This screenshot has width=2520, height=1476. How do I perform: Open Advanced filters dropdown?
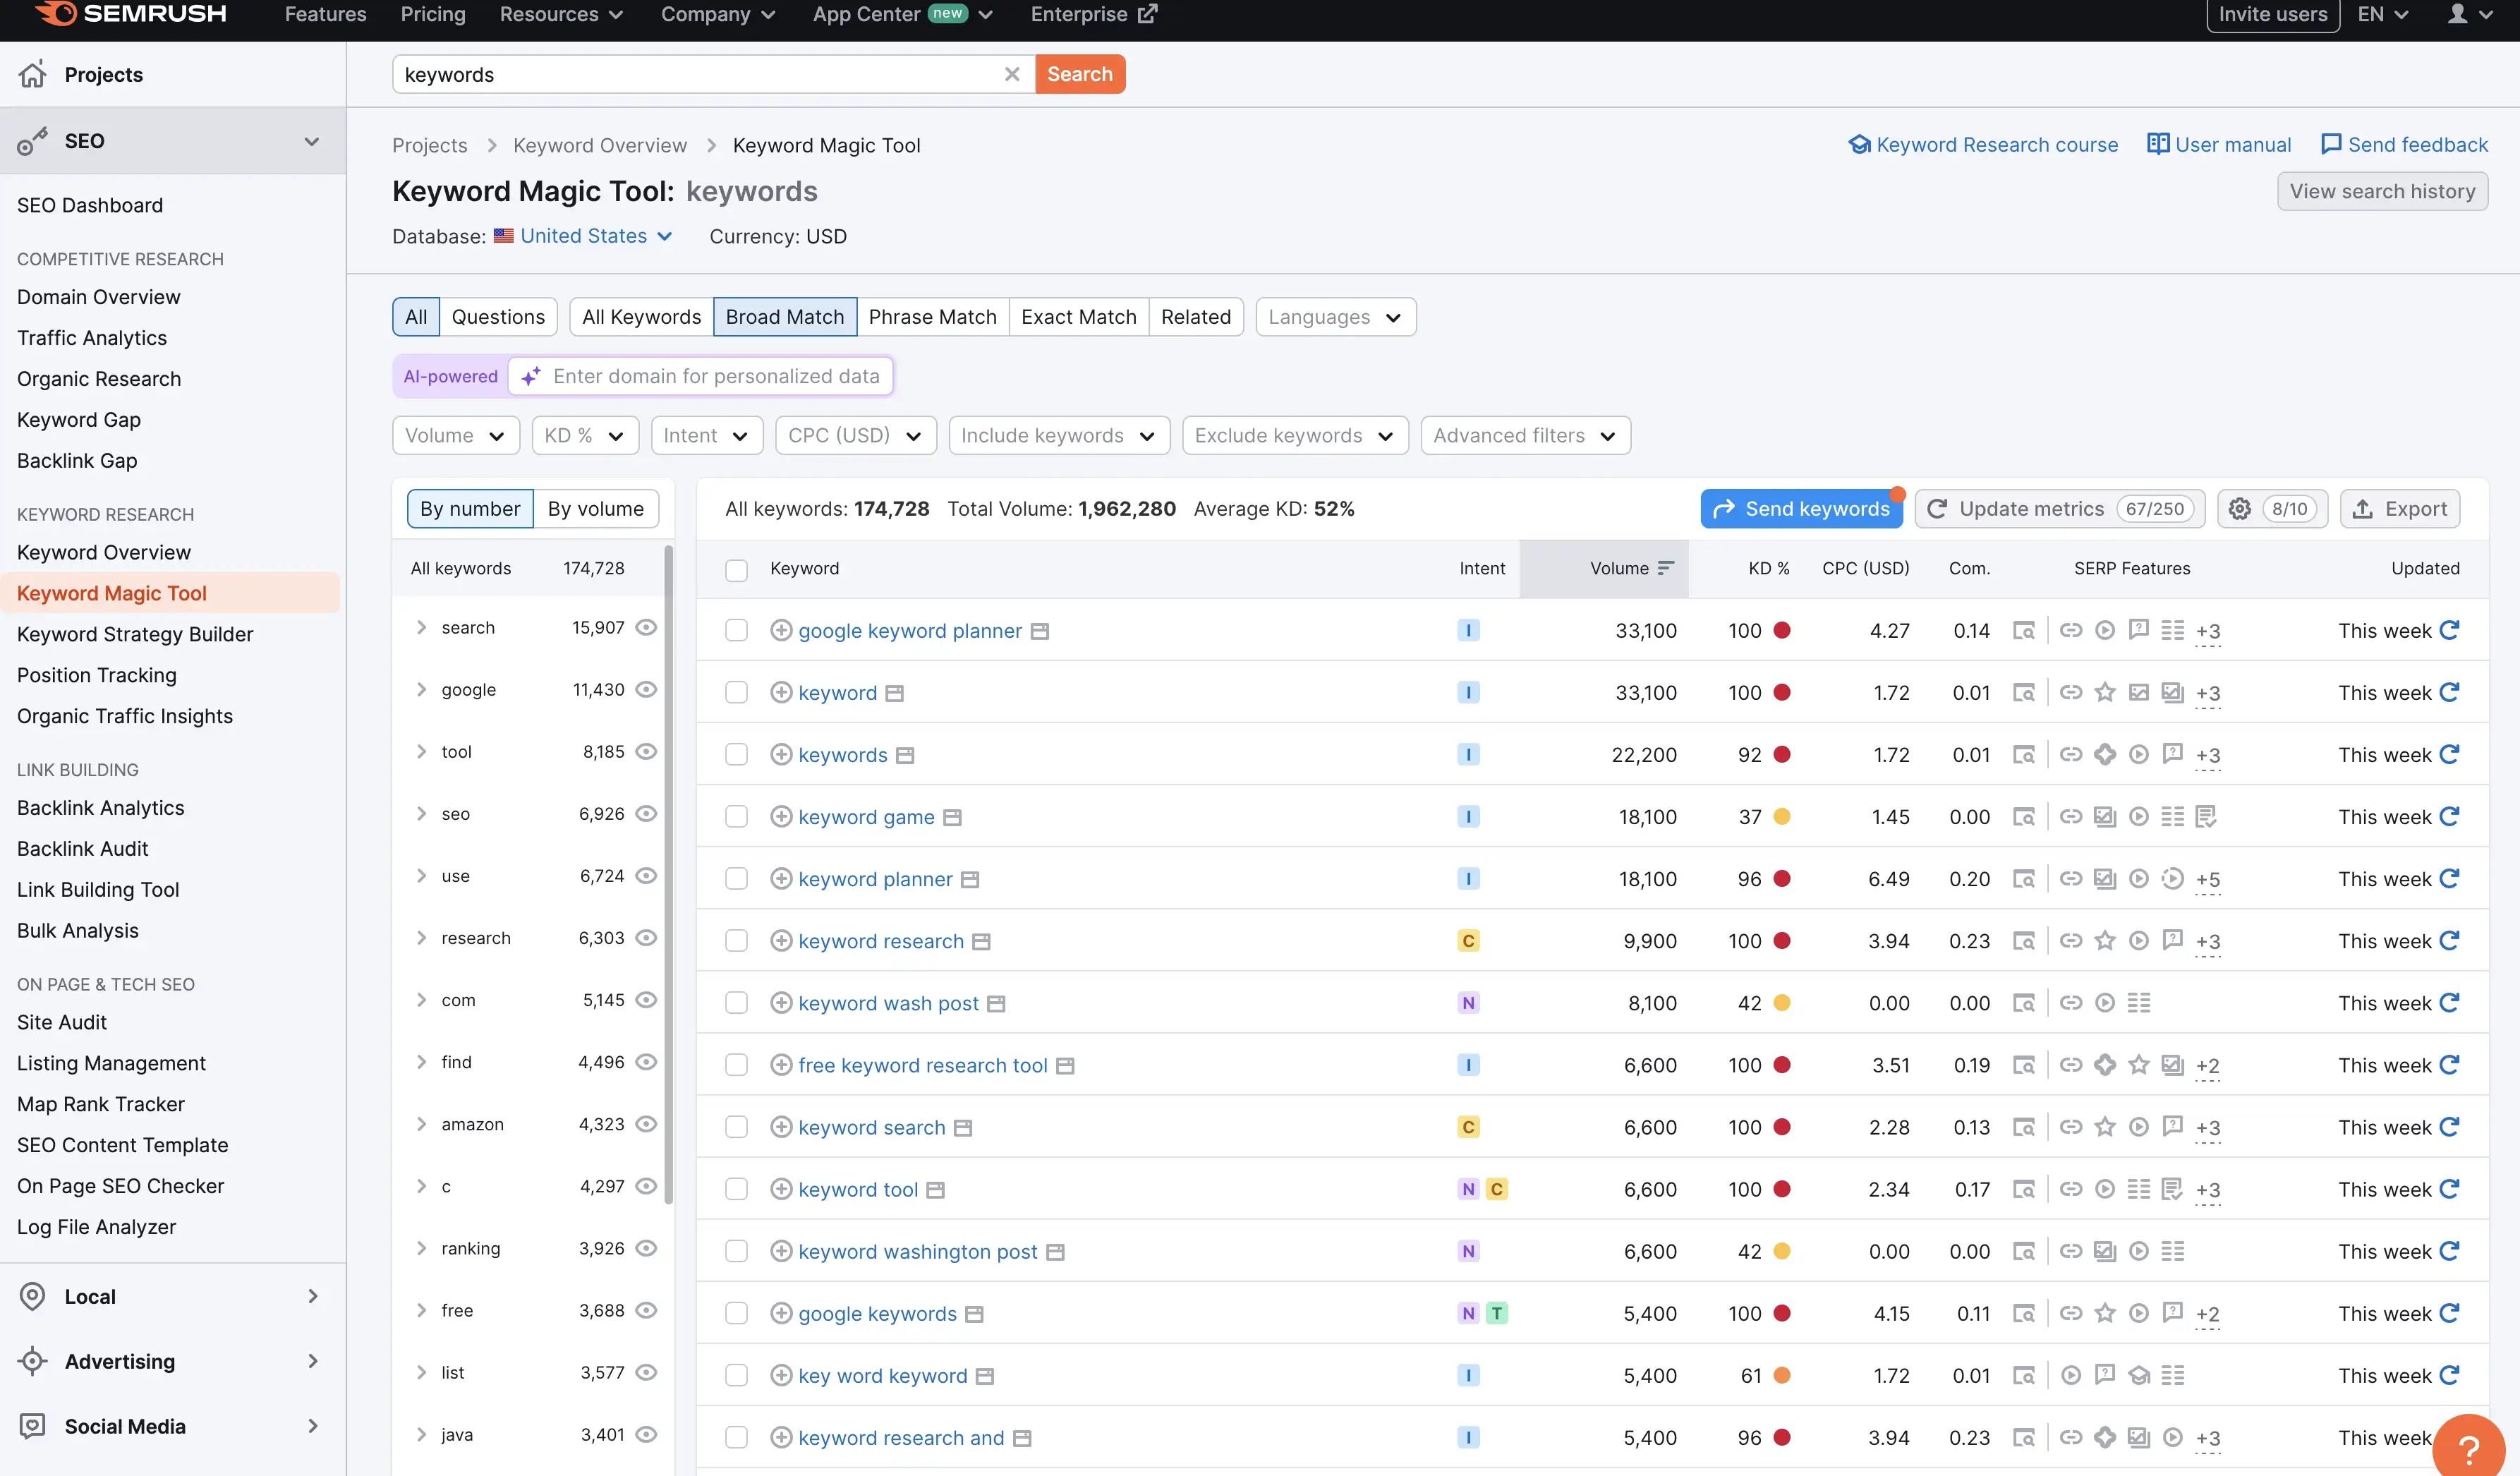click(1525, 435)
